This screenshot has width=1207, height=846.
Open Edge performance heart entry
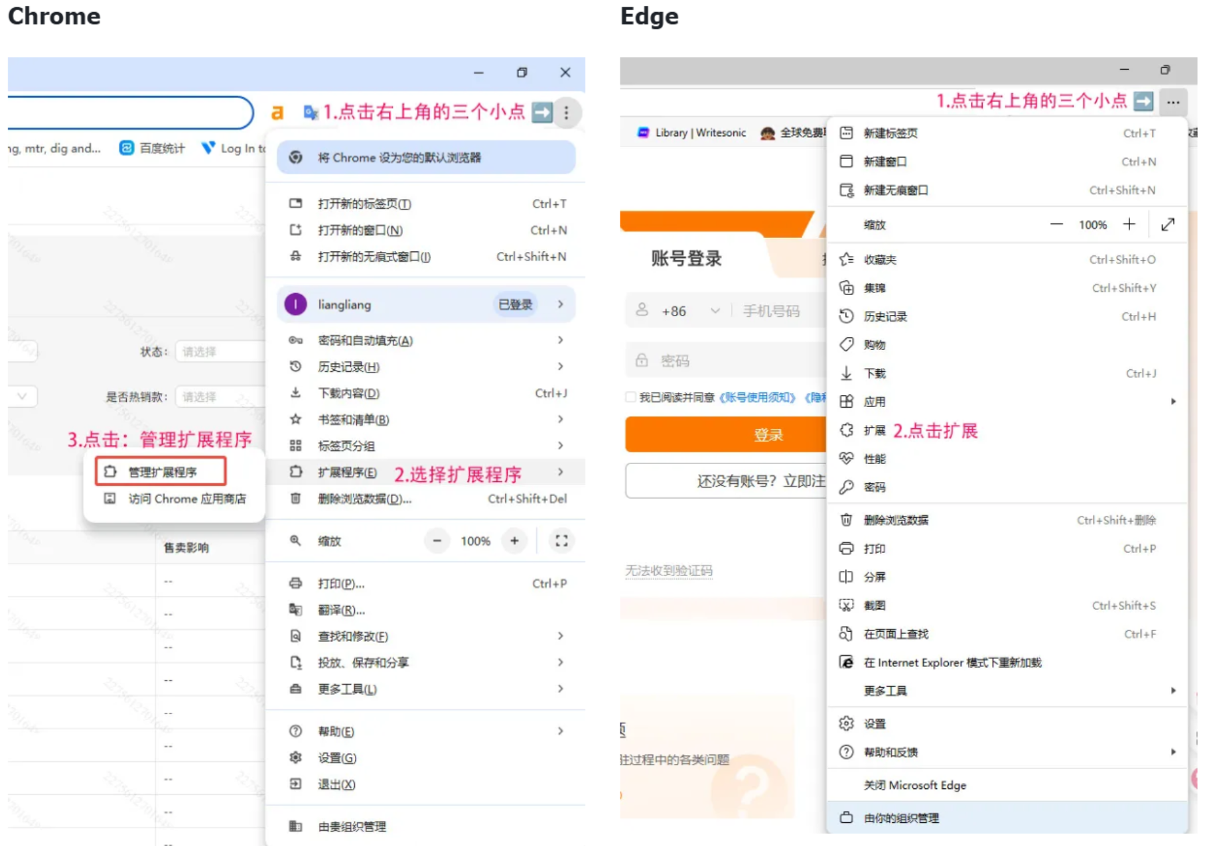(x=1007, y=459)
